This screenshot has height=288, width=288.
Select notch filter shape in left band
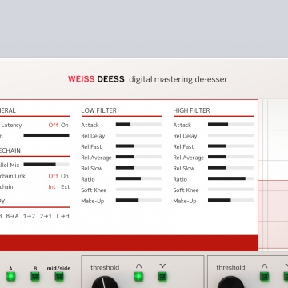pos(162,276)
